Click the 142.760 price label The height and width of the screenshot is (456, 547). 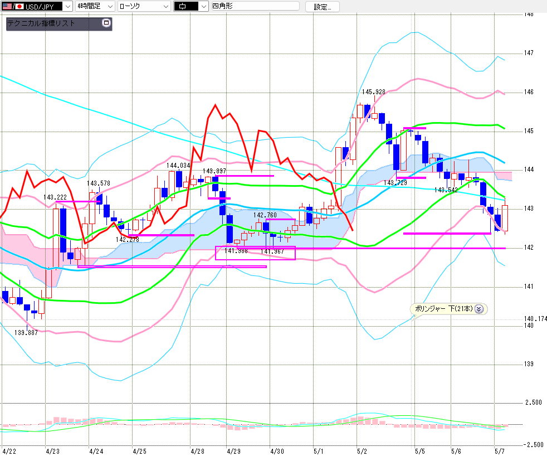tap(265, 215)
